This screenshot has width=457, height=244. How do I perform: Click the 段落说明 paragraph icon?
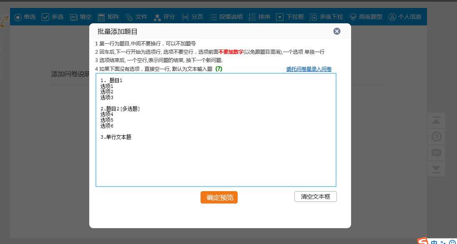coord(213,17)
